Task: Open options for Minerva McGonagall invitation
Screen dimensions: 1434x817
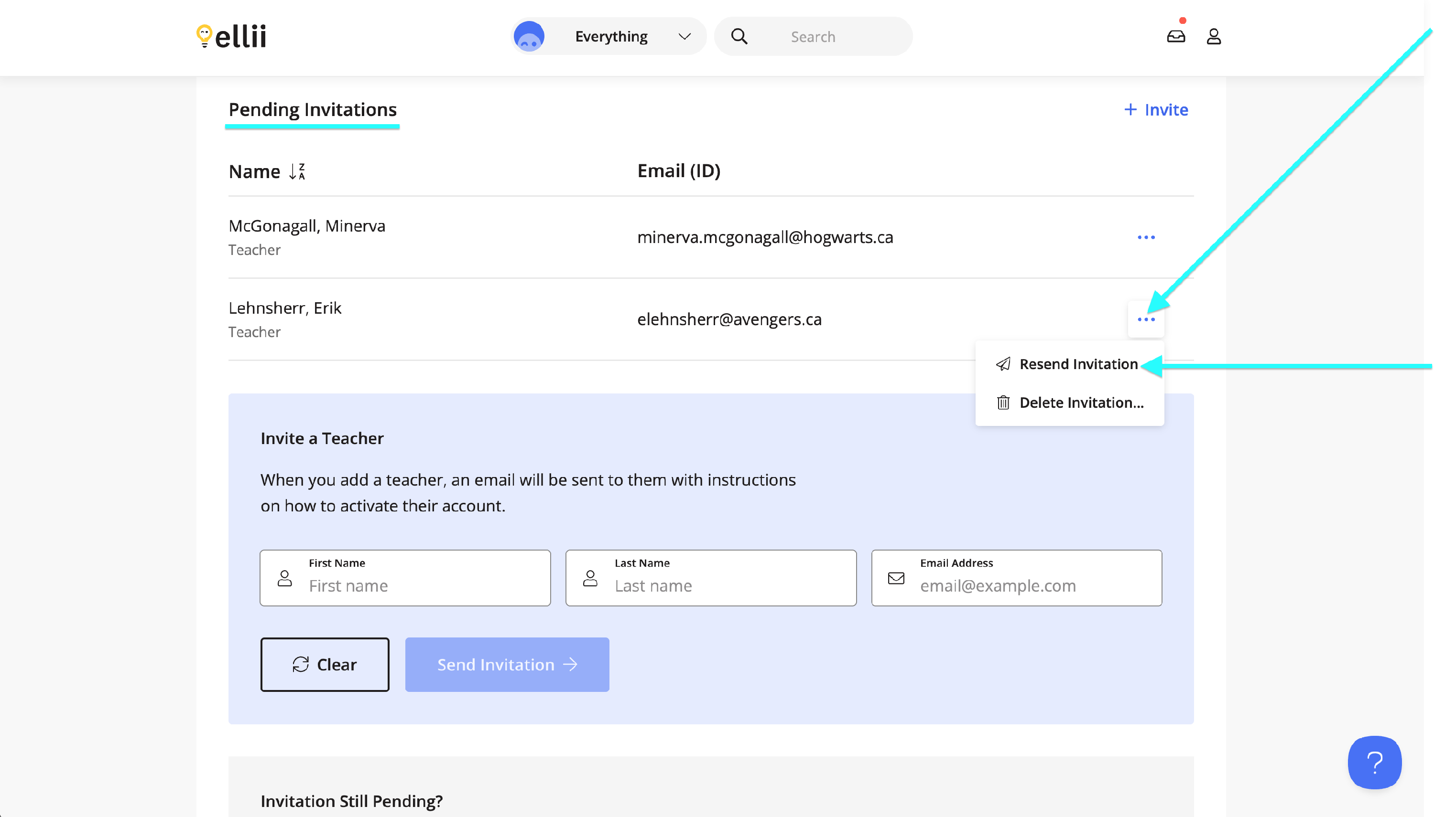Action: [x=1145, y=237]
